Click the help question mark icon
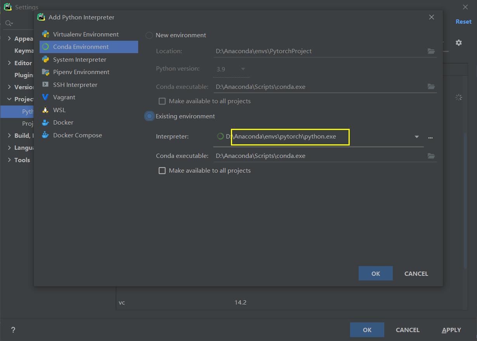Viewport: 477px width, 341px height. (13, 330)
